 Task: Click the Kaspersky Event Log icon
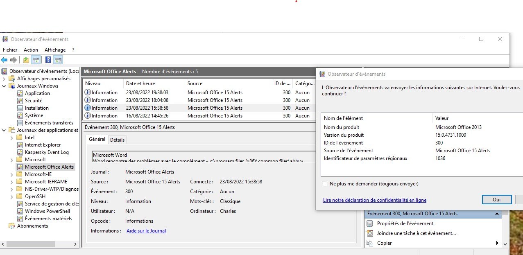coord(20,152)
